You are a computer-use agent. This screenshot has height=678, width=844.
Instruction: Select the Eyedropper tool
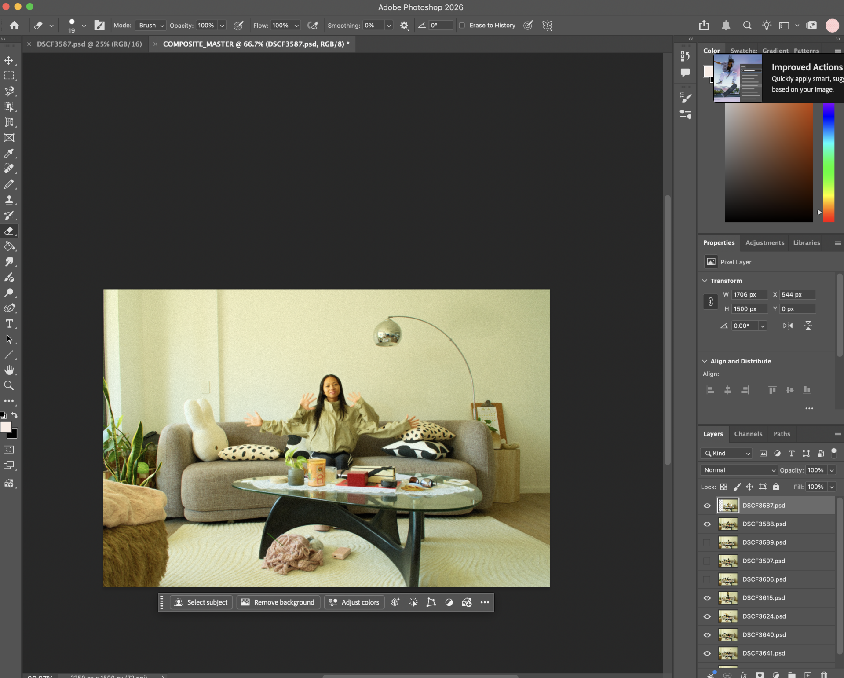pos(9,153)
